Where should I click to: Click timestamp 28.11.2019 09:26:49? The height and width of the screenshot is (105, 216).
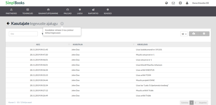pos(39,96)
